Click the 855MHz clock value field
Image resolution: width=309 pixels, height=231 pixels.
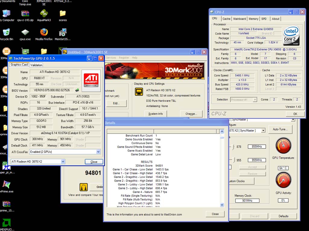coord(256,146)
